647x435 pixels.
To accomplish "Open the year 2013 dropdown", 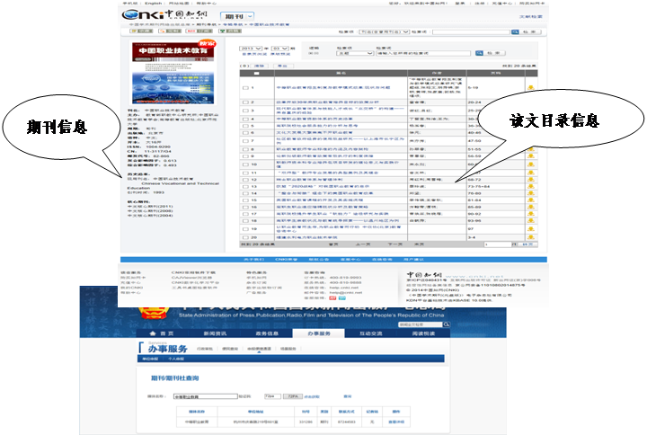I will tap(251, 49).
